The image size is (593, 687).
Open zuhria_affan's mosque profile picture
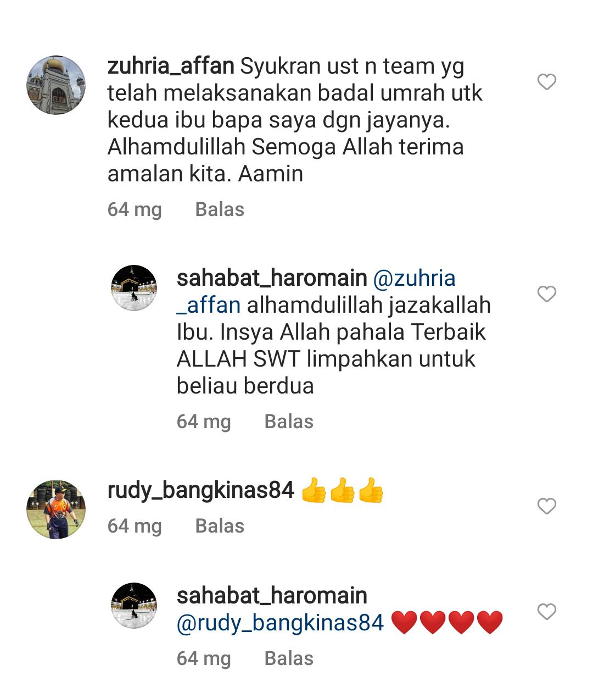coord(56,85)
